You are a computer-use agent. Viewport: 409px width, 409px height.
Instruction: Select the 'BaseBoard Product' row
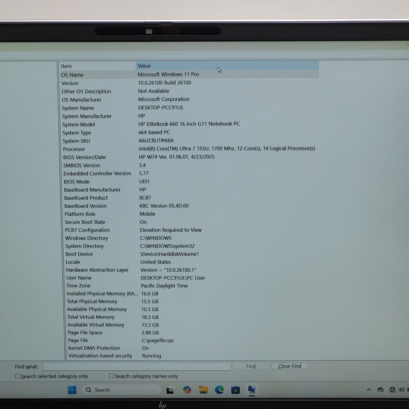pos(86,198)
